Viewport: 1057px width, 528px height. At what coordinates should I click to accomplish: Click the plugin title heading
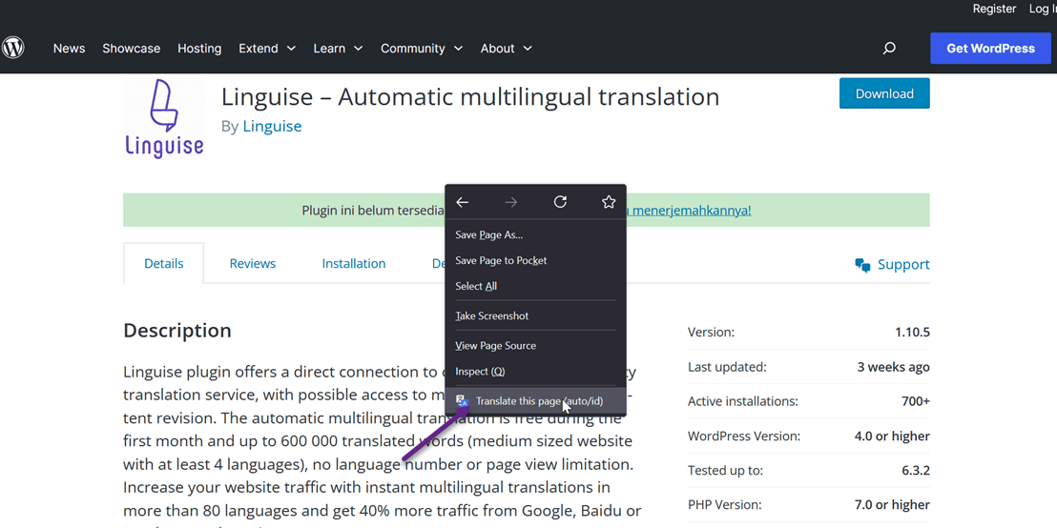(470, 97)
